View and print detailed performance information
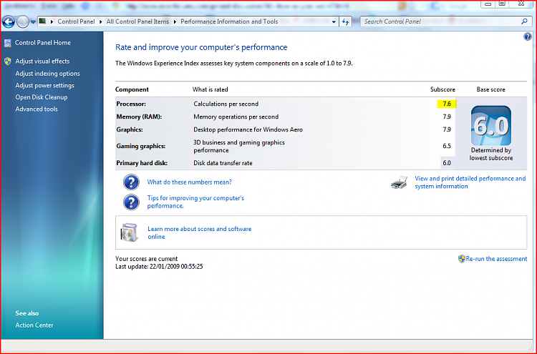This screenshot has width=537, height=354. pyautogui.click(x=470, y=182)
